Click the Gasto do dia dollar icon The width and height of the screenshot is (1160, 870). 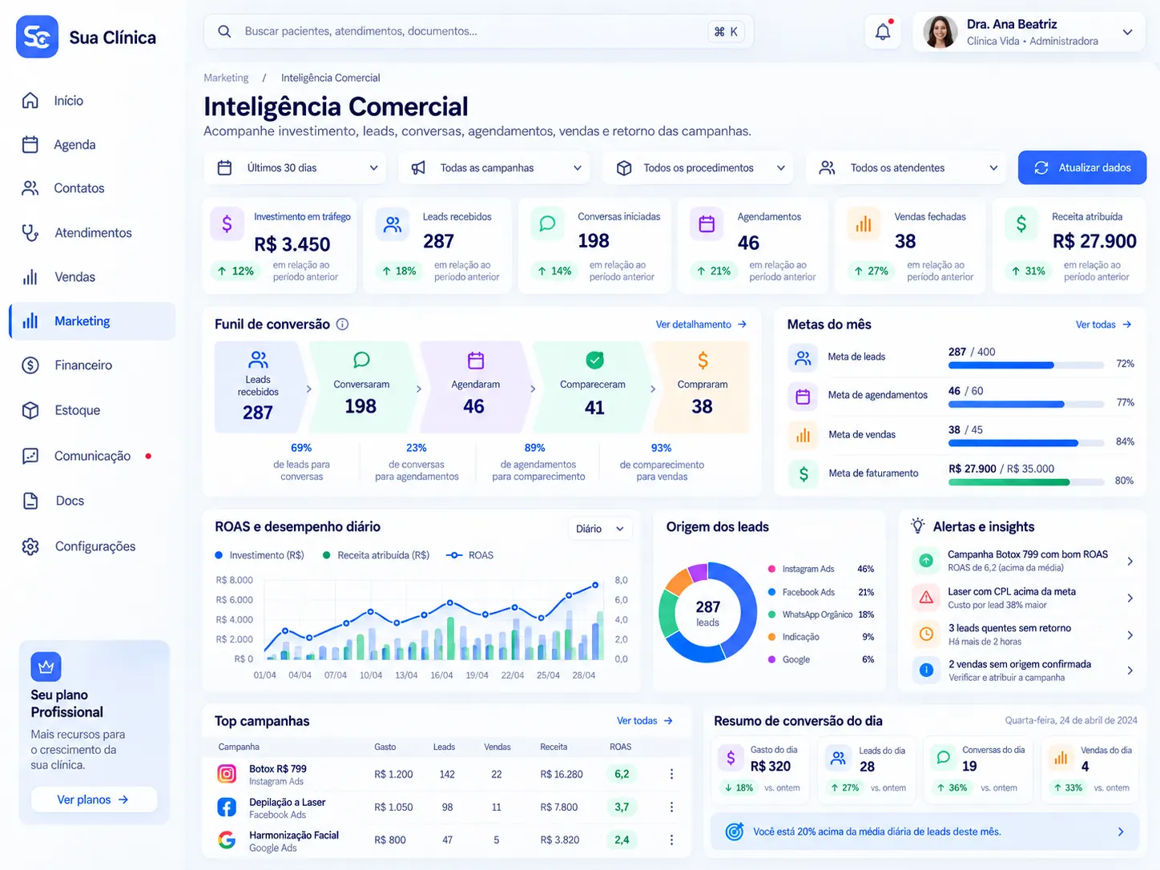pos(731,758)
